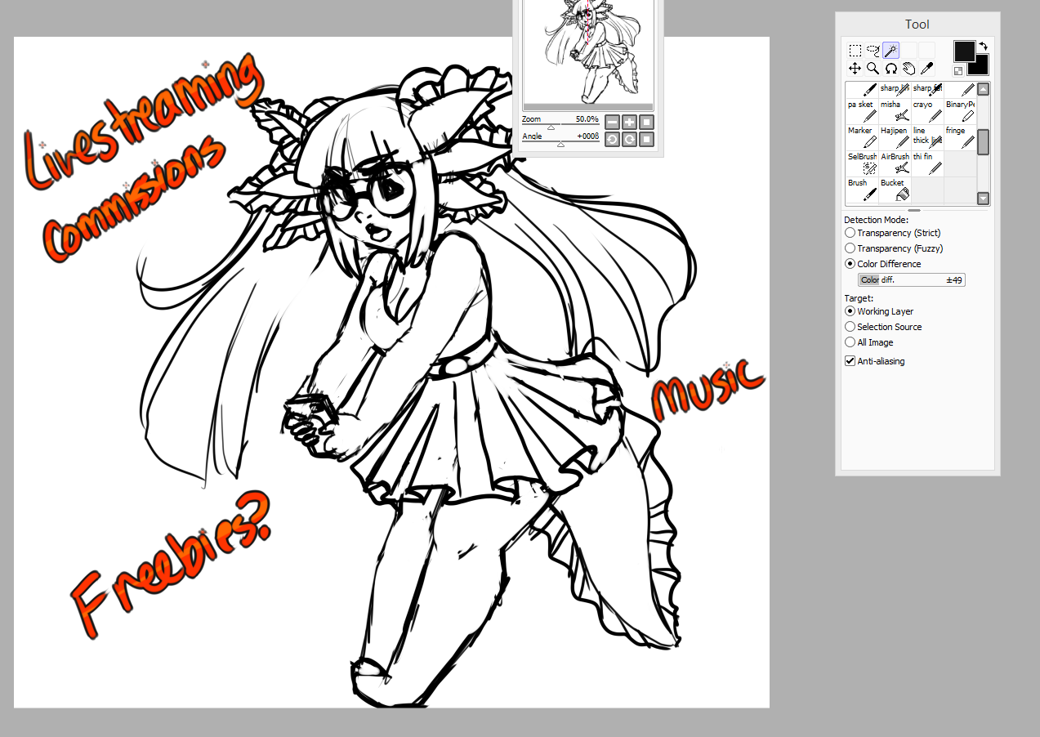The width and height of the screenshot is (1040, 737).
Task: Select the Rotate view tool
Action: (890, 69)
